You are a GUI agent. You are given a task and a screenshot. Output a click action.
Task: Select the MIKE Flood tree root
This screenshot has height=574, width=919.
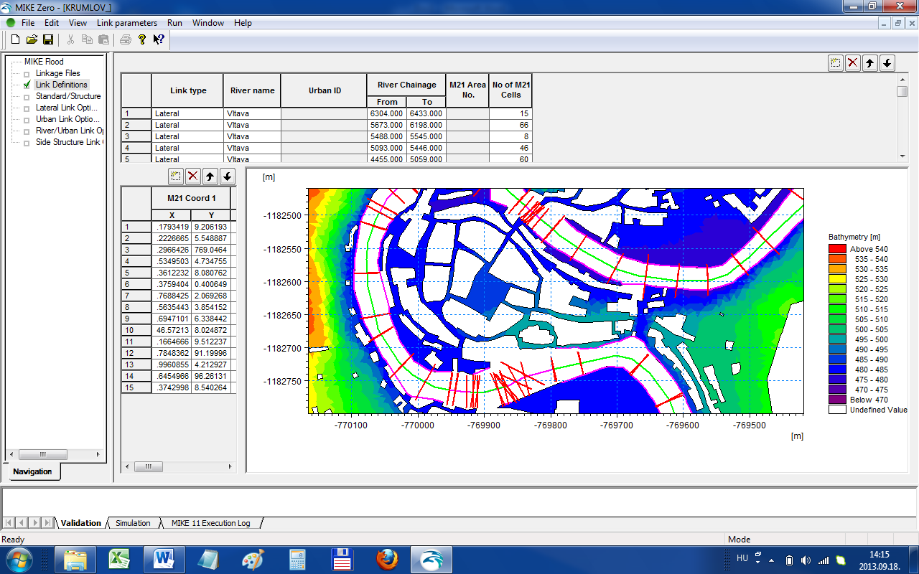click(x=44, y=62)
